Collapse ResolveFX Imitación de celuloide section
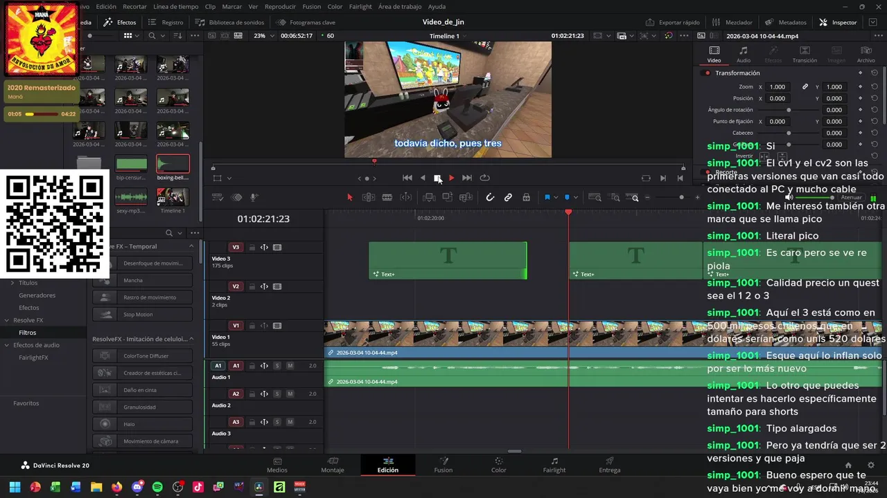This screenshot has width=887, height=498. (x=191, y=339)
